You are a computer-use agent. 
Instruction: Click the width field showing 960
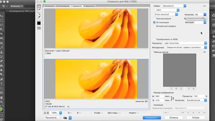159,96
